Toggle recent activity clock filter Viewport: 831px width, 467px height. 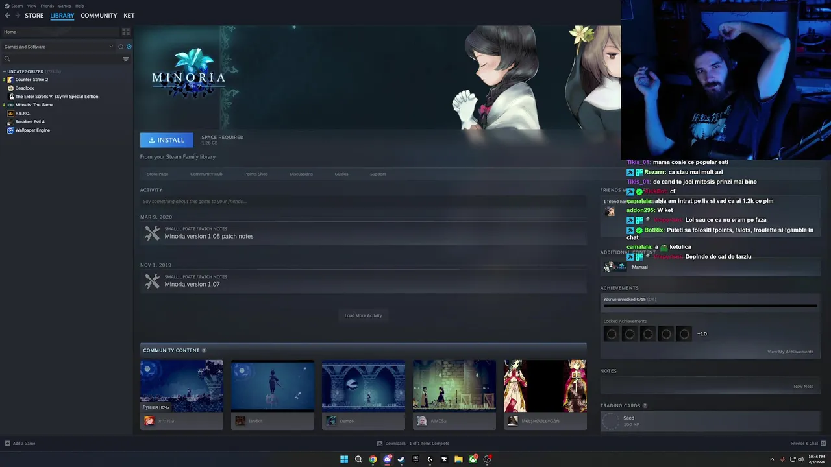coord(120,47)
